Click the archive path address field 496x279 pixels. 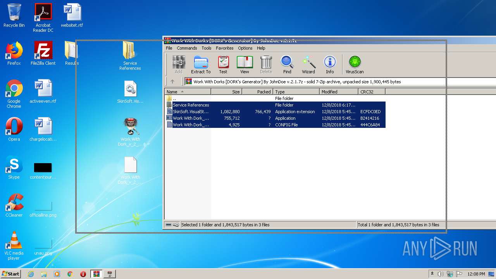[x=340, y=82]
